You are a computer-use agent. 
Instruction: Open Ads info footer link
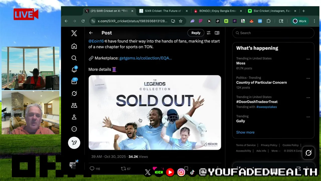click(261, 151)
